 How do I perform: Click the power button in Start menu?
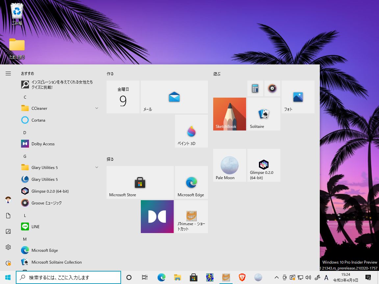[8, 263]
